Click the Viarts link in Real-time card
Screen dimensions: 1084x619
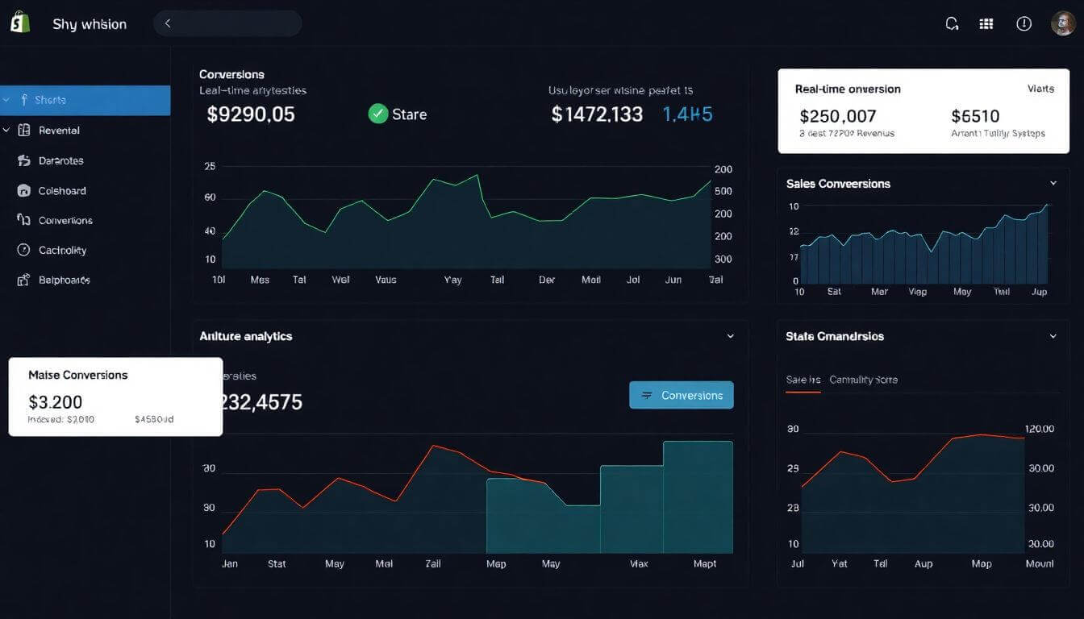point(1040,89)
